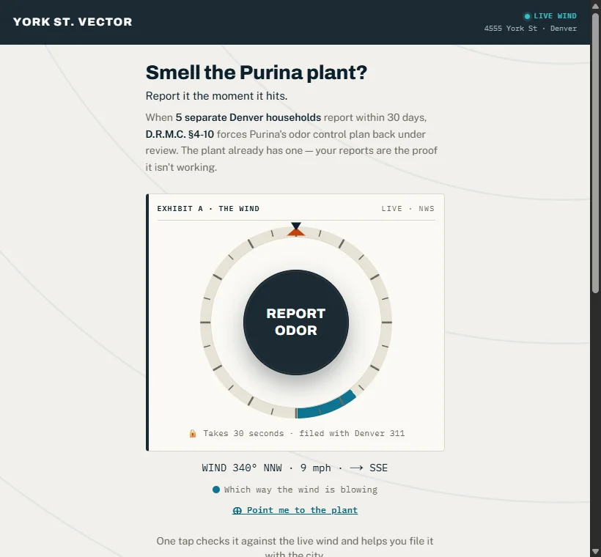Viewport: 601px width, 557px height.
Task: Click the blue wind arc on the compass ring
Action: 327,406
